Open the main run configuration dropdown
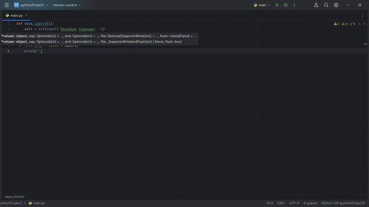Screen dimensions: 369x207 point(262,5)
